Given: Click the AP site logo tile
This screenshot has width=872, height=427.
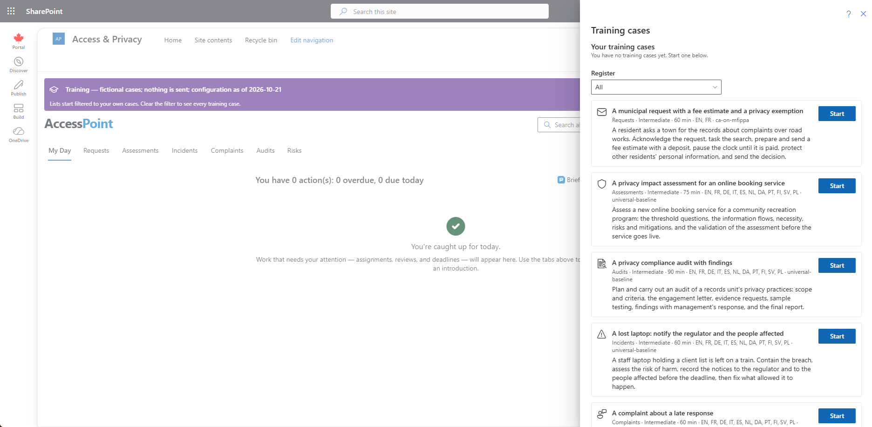Looking at the screenshot, I should tap(59, 39).
